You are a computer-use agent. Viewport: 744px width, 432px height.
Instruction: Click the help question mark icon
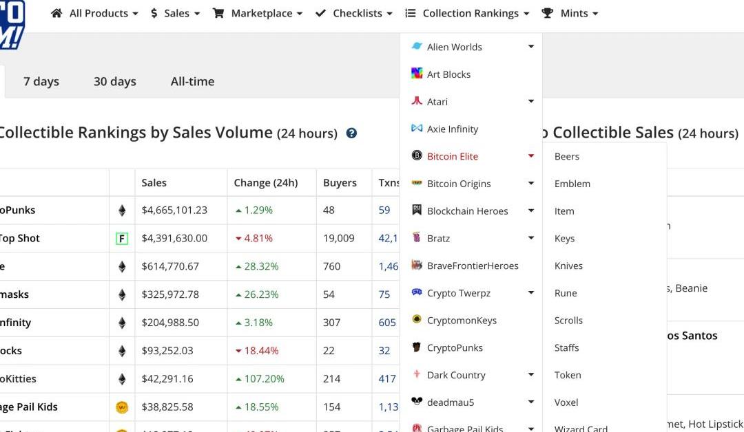tap(351, 133)
